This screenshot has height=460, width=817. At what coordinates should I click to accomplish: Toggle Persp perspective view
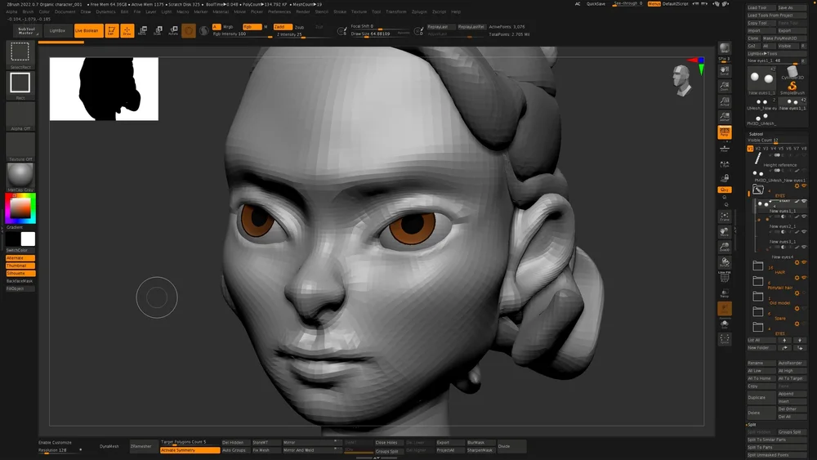724,132
